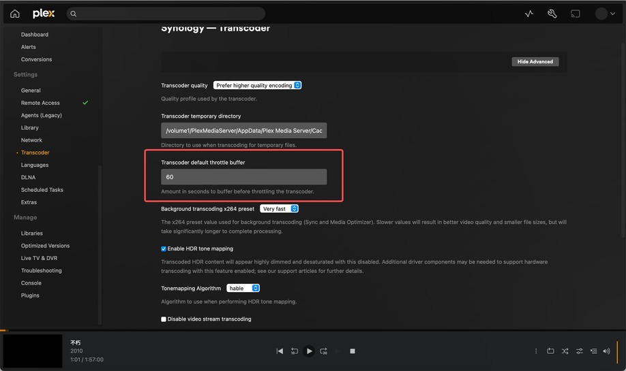Open Library settings in sidebar
Screen dimensions: 626x371
[30, 128]
